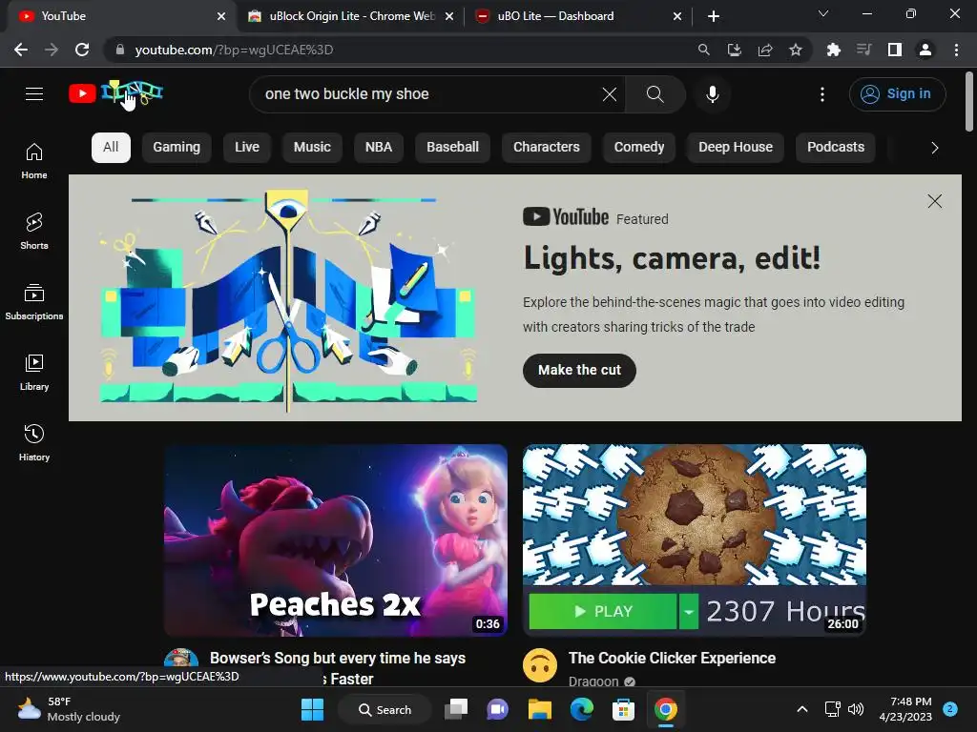
Task: Go forward with the browser forward arrow
Action: 52,50
